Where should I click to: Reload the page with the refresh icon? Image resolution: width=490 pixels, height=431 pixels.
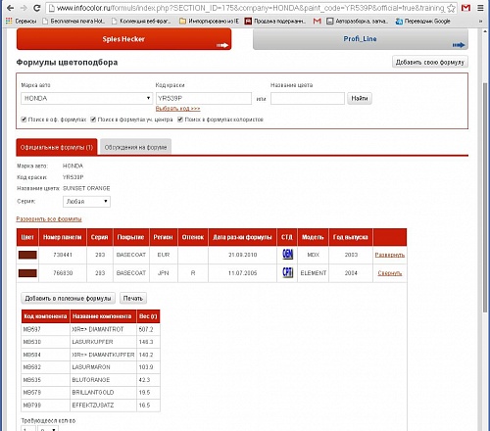click(37, 8)
